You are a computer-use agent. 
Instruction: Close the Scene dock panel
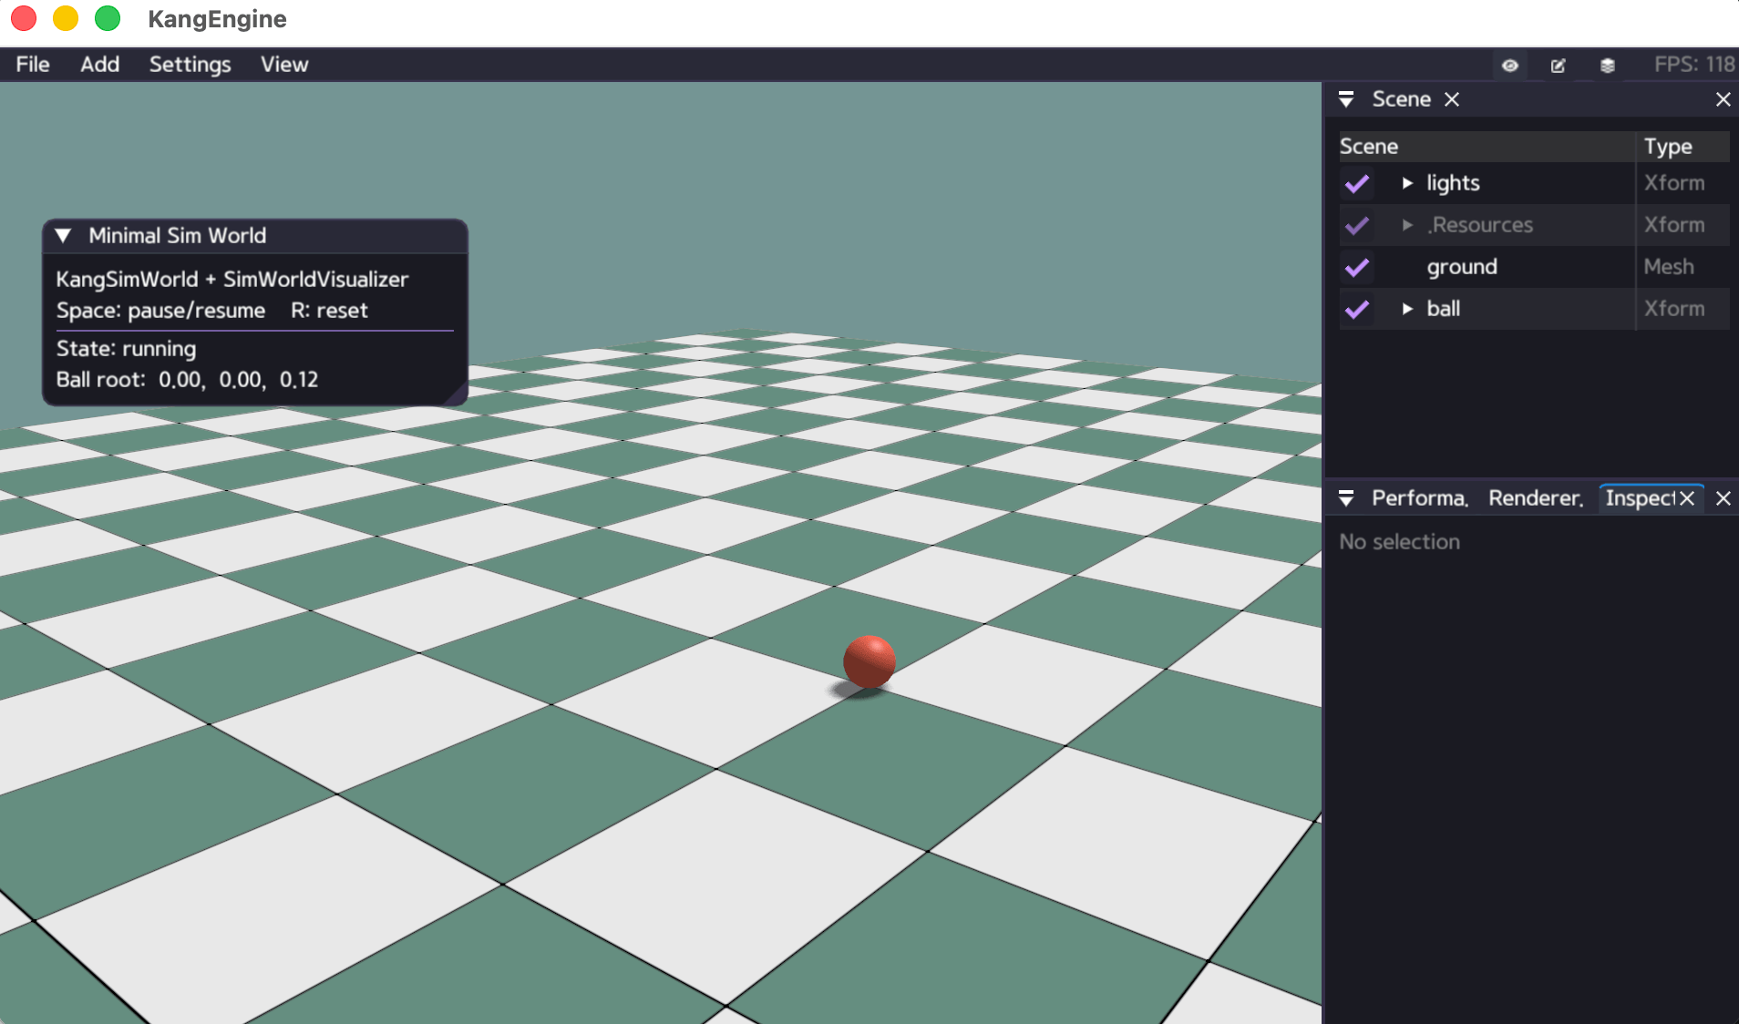1723,99
